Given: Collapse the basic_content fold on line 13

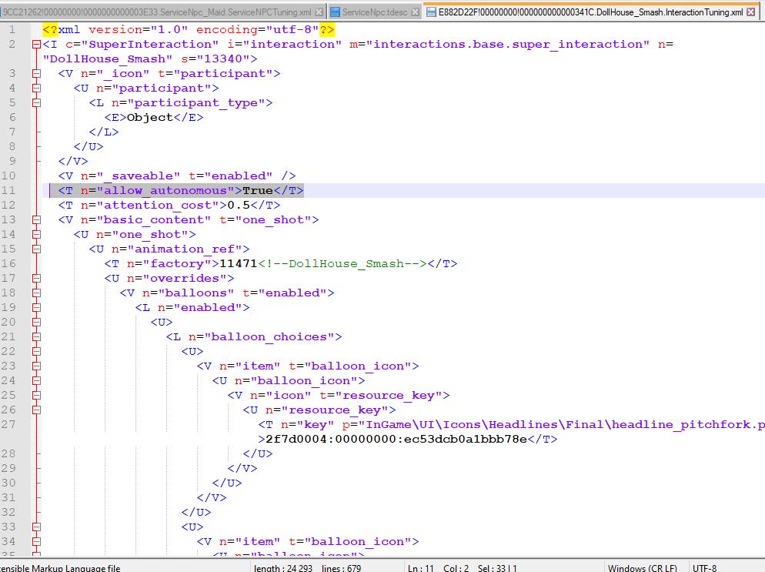Looking at the screenshot, I should pos(36,220).
